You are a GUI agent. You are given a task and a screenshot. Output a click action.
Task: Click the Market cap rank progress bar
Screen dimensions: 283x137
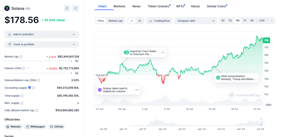(x=38, y=61)
